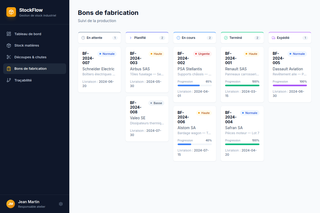Click the StockFlow app name
This screenshot has width=320, height=213.
(x=31, y=10)
